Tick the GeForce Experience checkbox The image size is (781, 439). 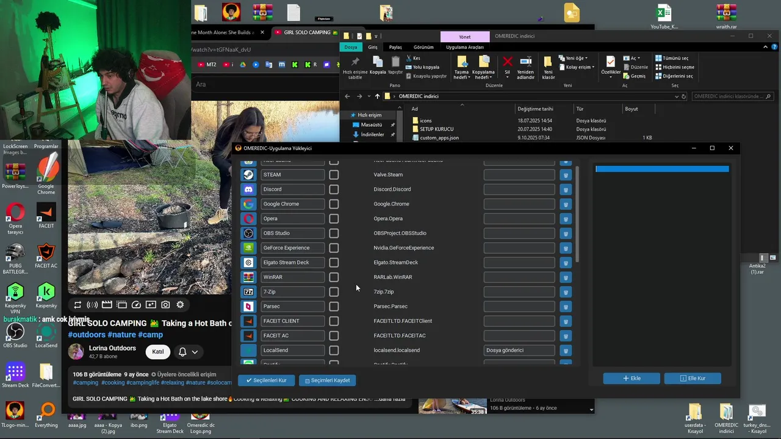pos(334,248)
